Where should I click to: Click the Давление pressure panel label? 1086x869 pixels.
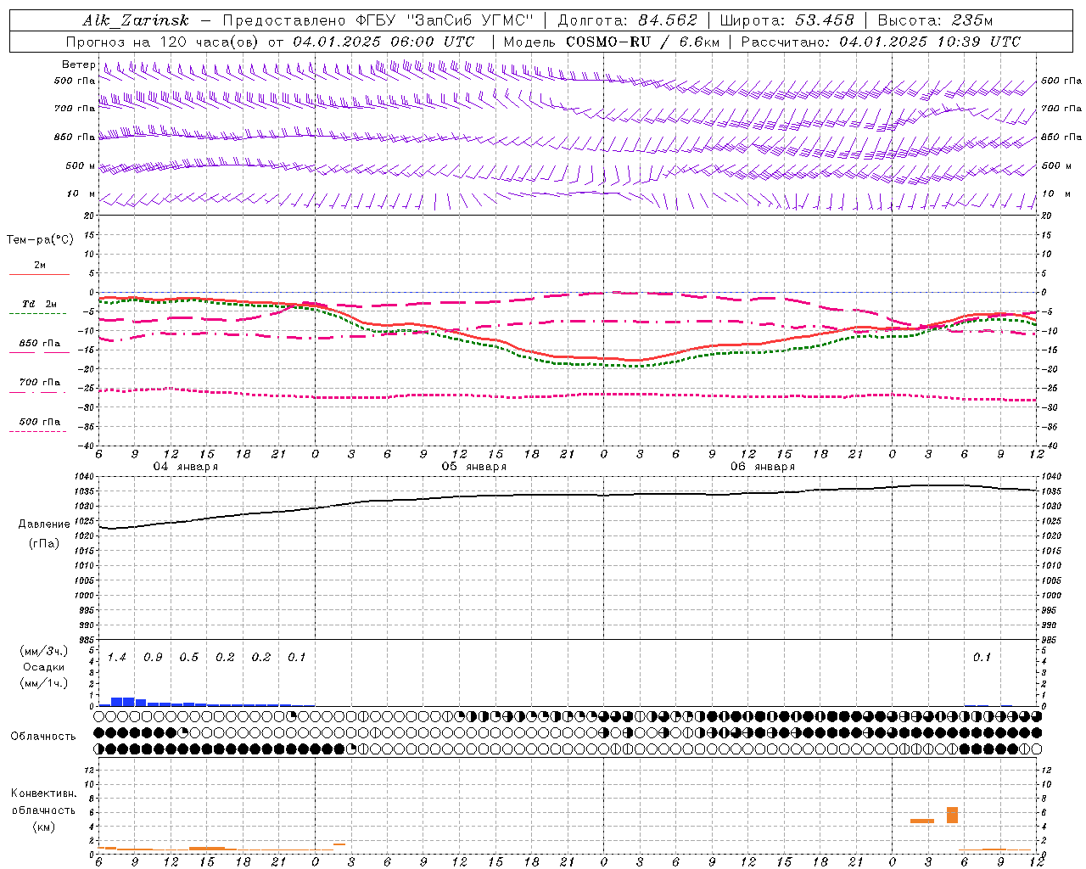[44, 524]
